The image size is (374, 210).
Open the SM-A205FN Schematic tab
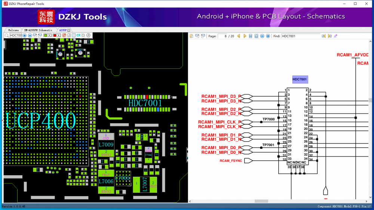38,30
